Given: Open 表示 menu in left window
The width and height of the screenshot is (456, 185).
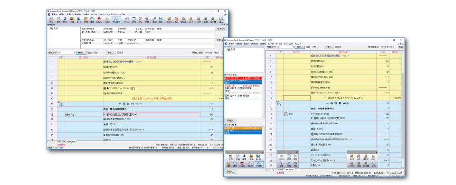Looking at the screenshot, I should click(x=69, y=14).
